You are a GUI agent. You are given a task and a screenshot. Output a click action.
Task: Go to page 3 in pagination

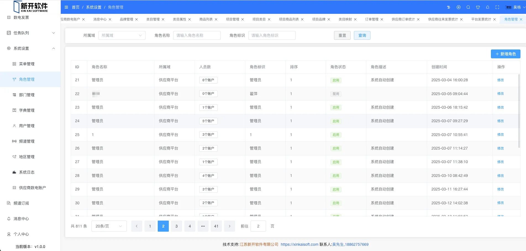(177, 226)
